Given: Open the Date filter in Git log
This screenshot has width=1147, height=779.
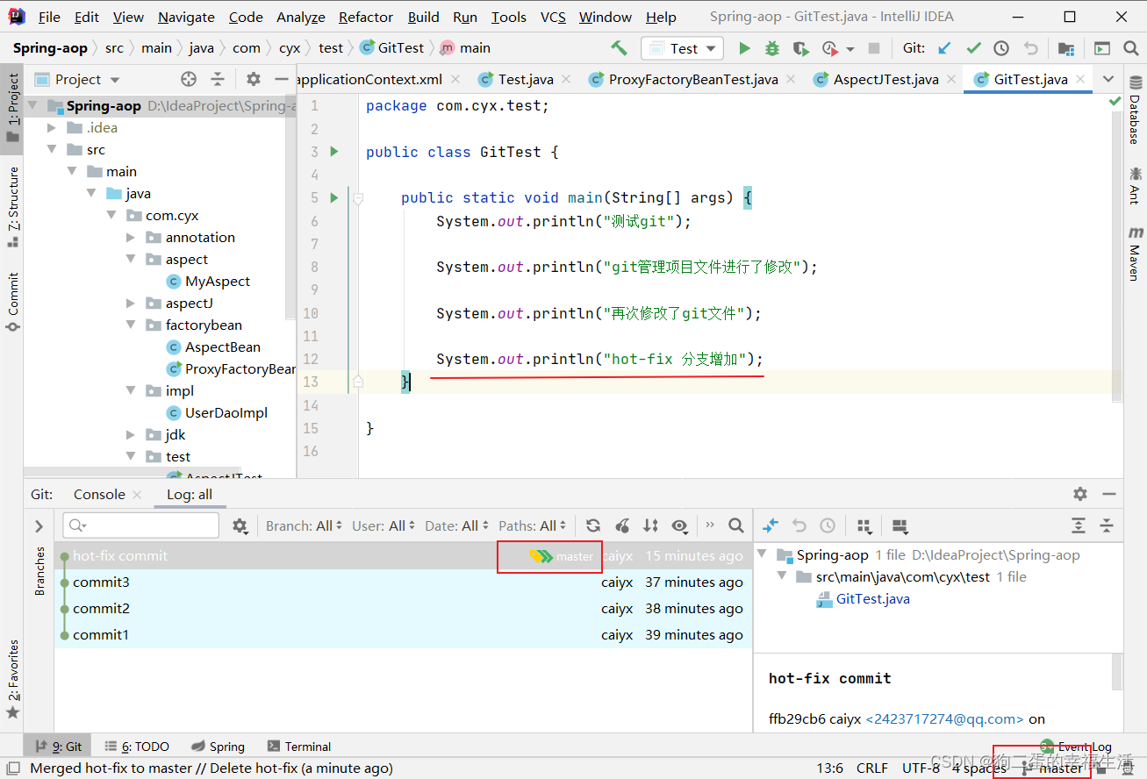Looking at the screenshot, I should coord(457,525).
